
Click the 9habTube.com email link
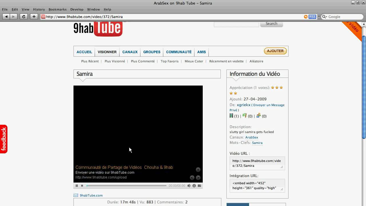click(91, 195)
